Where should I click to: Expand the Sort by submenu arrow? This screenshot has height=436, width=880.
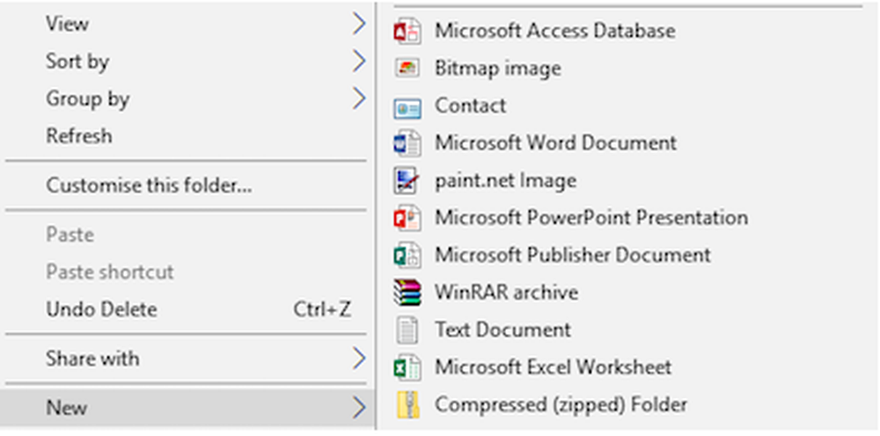[x=358, y=62]
